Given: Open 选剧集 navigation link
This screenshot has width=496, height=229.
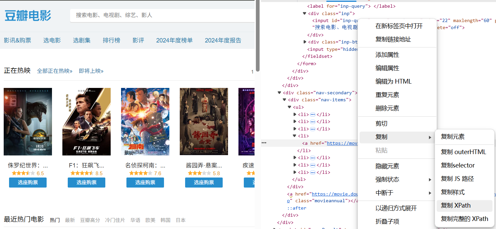Looking at the screenshot, I should point(82,40).
